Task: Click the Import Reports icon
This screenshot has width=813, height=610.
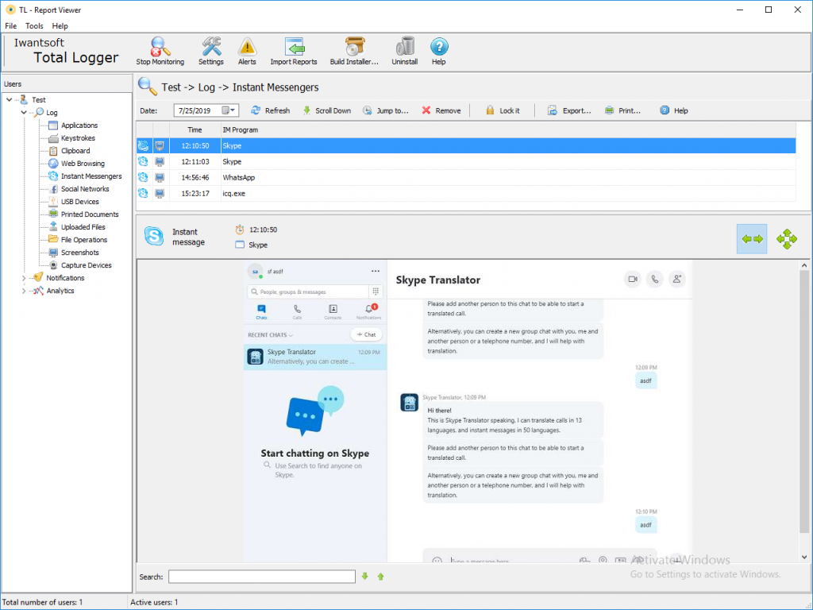Action: pyautogui.click(x=294, y=48)
